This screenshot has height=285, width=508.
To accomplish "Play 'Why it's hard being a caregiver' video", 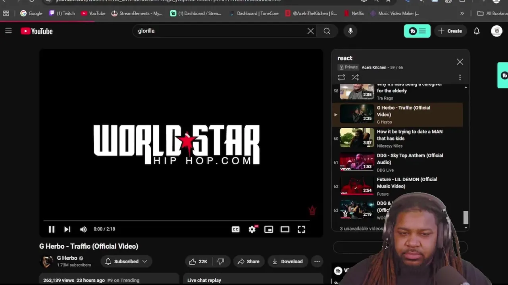I will (397, 91).
